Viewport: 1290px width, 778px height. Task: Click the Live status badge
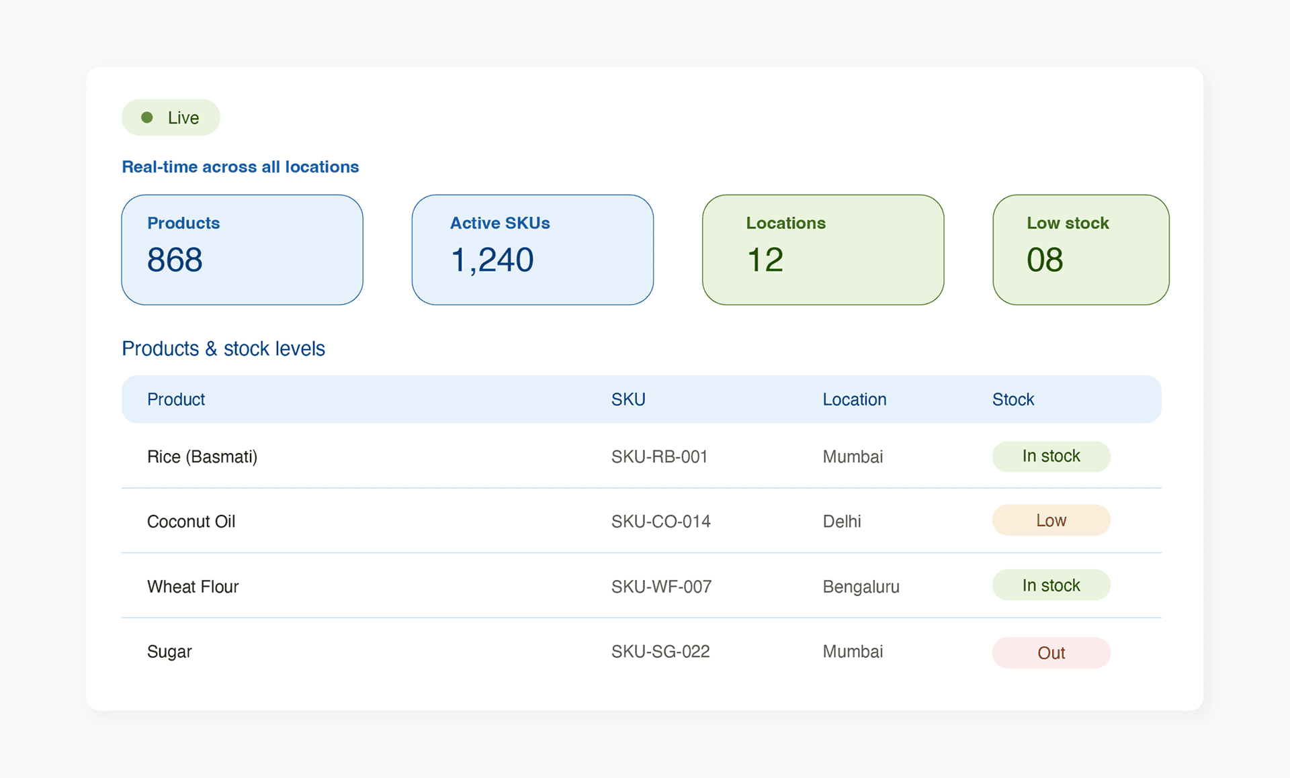pyautogui.click(x=171, y=117)
